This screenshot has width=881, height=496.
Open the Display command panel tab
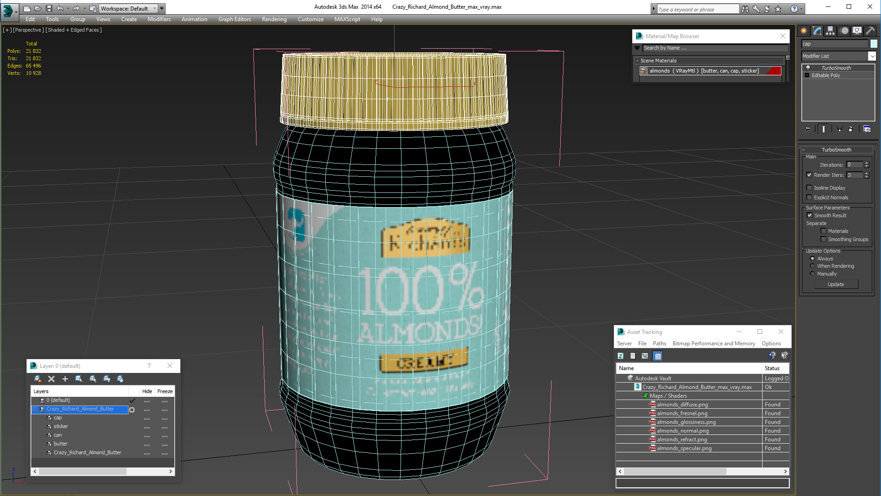point(857,31)
